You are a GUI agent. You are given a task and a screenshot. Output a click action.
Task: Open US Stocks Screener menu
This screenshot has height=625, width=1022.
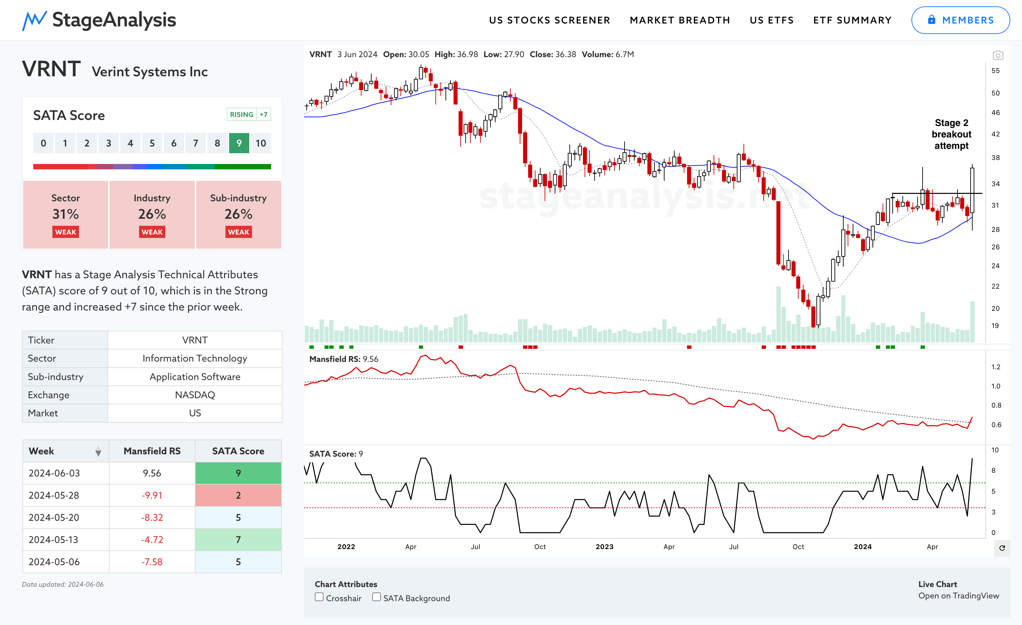pos(549,20)
